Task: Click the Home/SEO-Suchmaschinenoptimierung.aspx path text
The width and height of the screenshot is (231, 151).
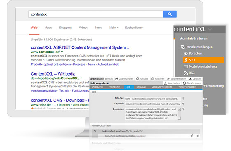Action: pos(125,136)
